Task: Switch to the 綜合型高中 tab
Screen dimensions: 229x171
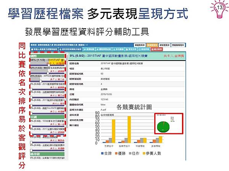Action: pos(164,45)
